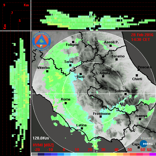Screen dimensions: 156x156
Task: Select the Chieti city square marker
Action: 137,75
